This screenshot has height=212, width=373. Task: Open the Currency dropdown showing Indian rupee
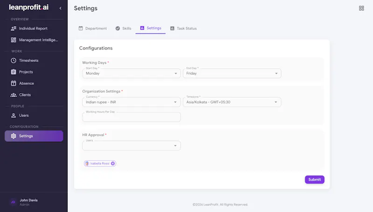click(131, 102)
